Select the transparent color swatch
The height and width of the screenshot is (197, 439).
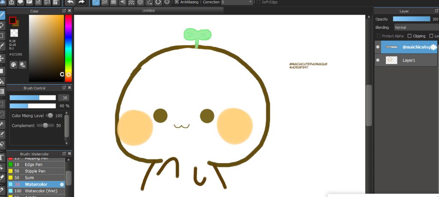(14, 33)
